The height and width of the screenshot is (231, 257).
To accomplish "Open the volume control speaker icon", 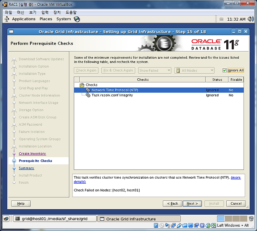I will point(251,19).
